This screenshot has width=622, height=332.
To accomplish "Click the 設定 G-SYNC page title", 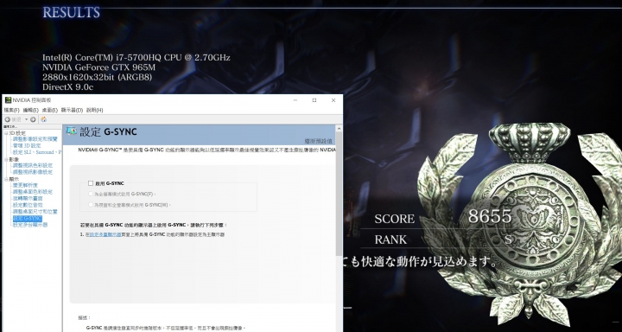I will click(108, 131).
